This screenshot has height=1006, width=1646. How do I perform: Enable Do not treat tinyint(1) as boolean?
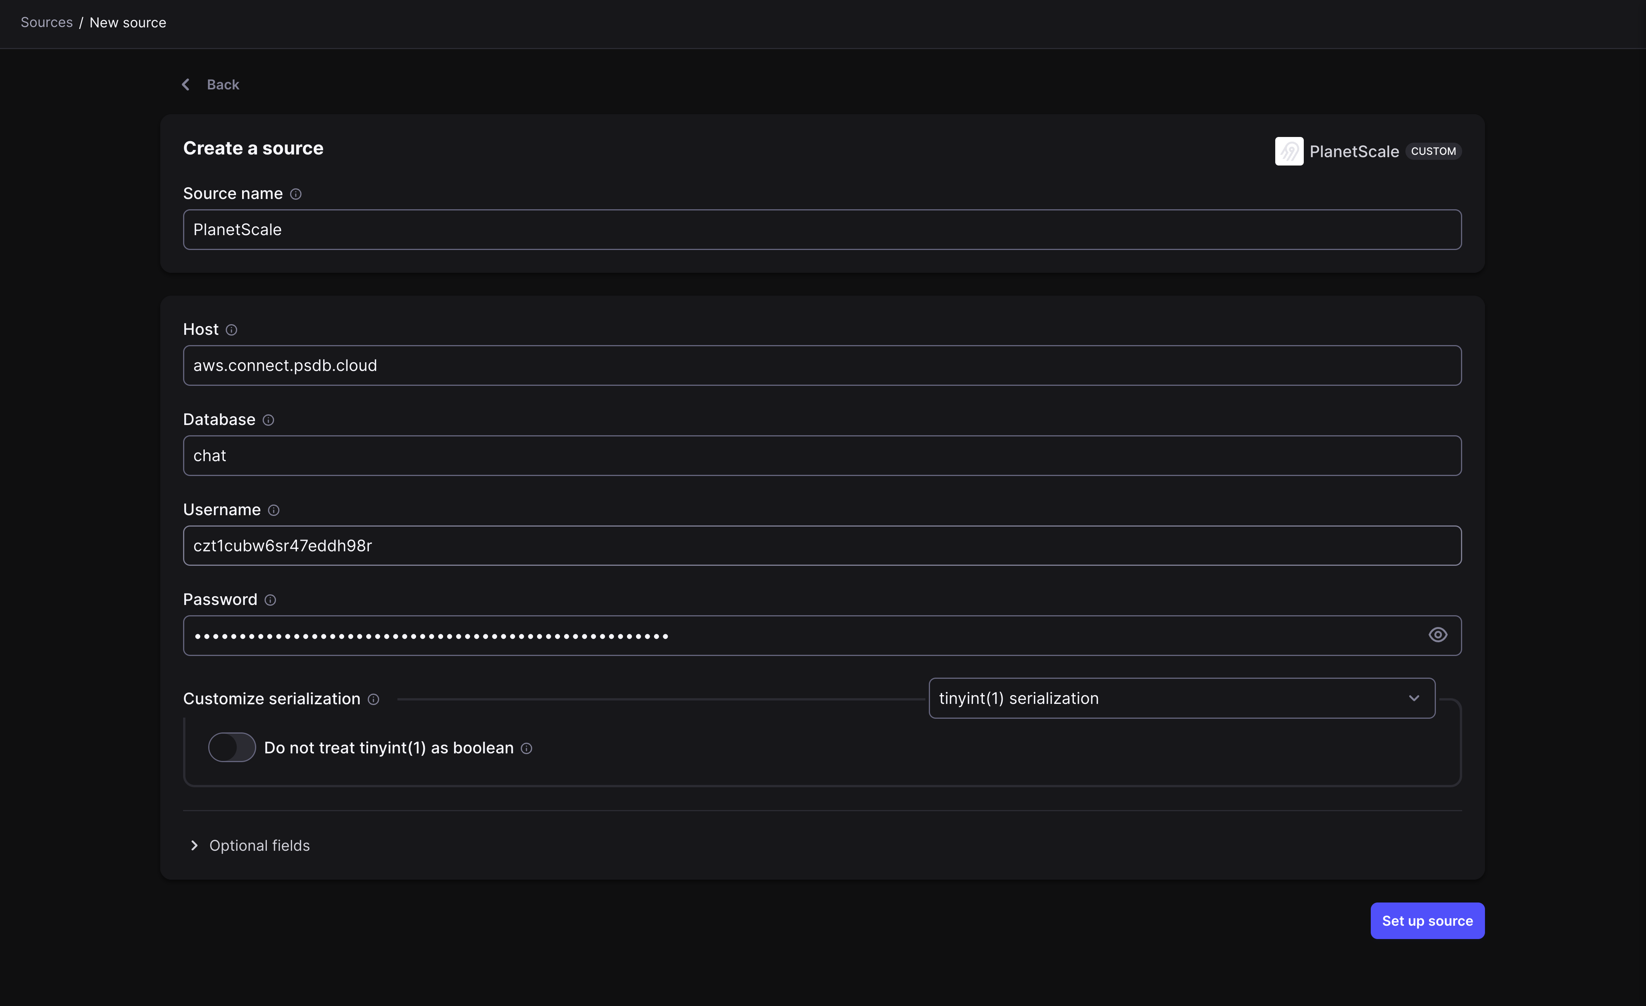232,748
